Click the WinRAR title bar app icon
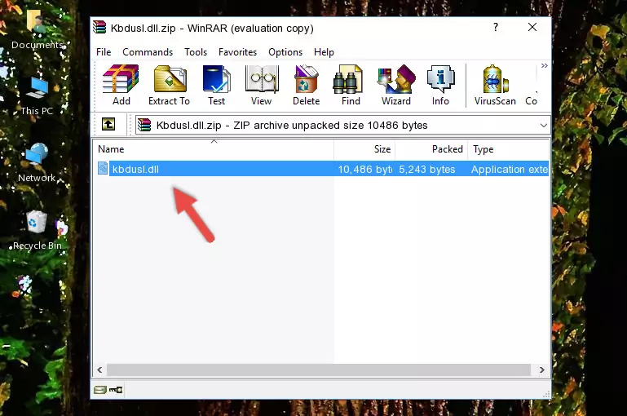This screenshot has width=627, height=416. pos(100,27)
